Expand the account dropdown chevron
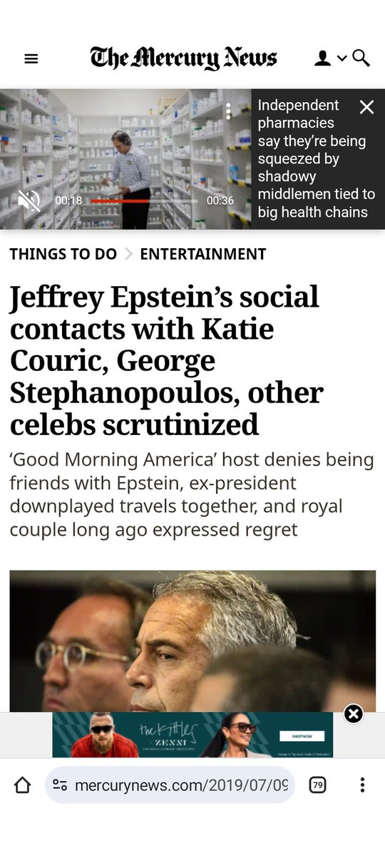Image resolution: width=385 pixels, height=856 pixels. coord(342,58)
